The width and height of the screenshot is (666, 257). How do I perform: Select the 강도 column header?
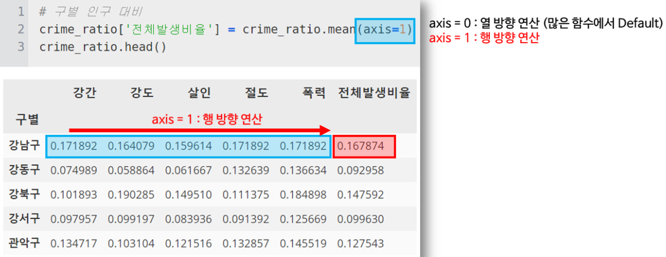tap(142, 93)
